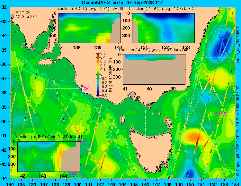Screen dimensions: 241x186
Task: Click the 146 longitude axis label
Action: [145, 184]
